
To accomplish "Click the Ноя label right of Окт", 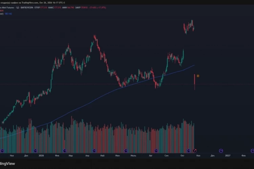I will (198, 155).
